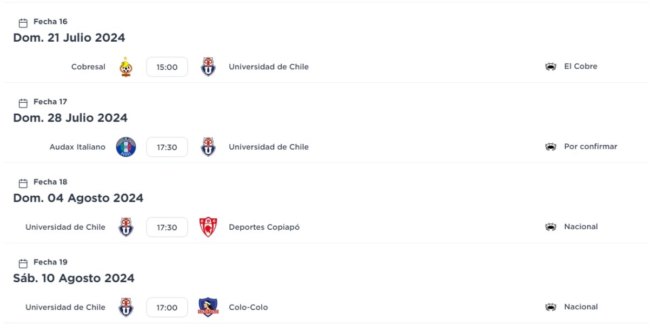Viewport: 649px width, 332px height.
Task: Open the Audax Italiano team link
Action: tap(77, 147)
